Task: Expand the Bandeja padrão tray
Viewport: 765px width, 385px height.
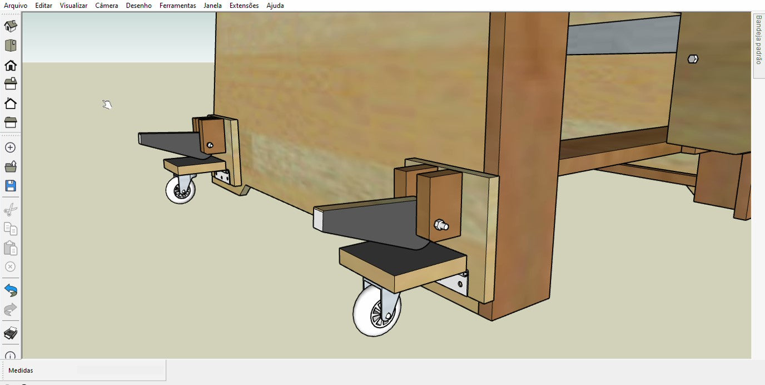Action: pos(758,40)
